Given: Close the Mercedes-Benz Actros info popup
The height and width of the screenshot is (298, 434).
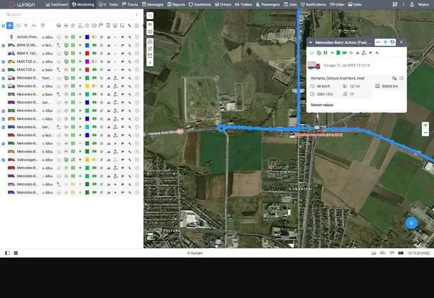Looking at the screenshot, I should [402, 43].
